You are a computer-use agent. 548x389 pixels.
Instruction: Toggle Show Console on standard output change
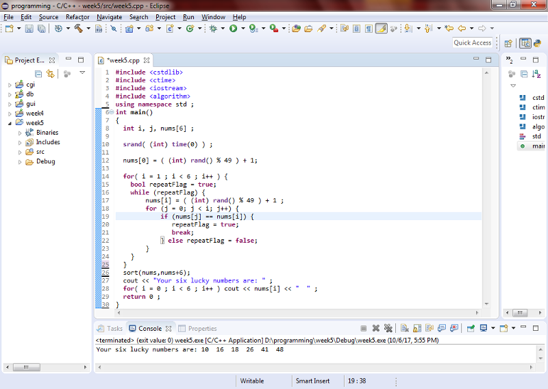pos(442,328)
